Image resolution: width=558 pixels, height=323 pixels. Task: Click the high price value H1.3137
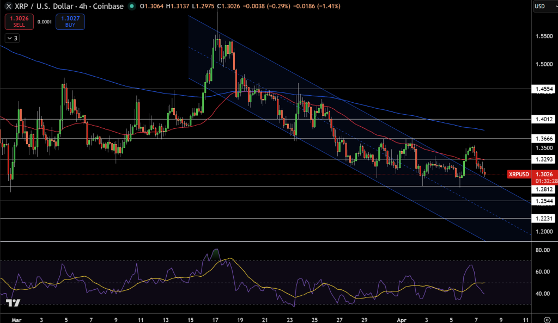(x=177, y=7)
